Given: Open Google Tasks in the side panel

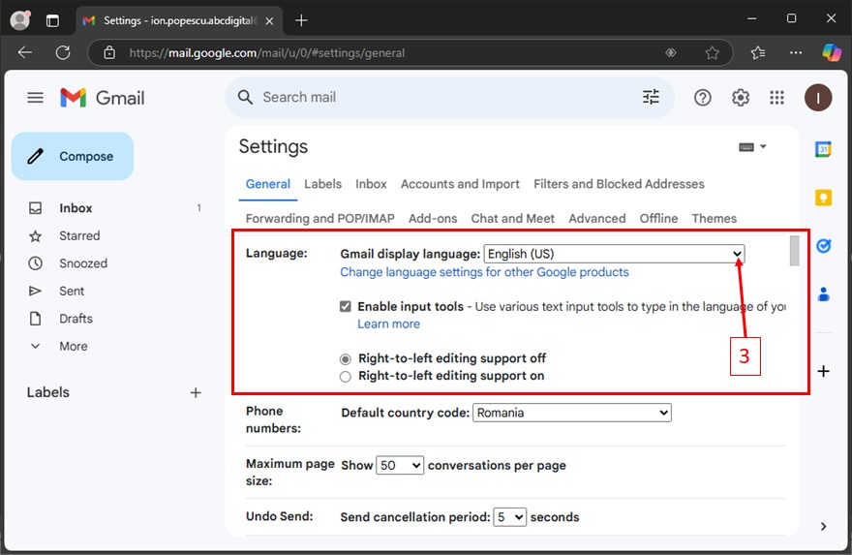Looking at the screenshot, I should click(x=823, y=246).
